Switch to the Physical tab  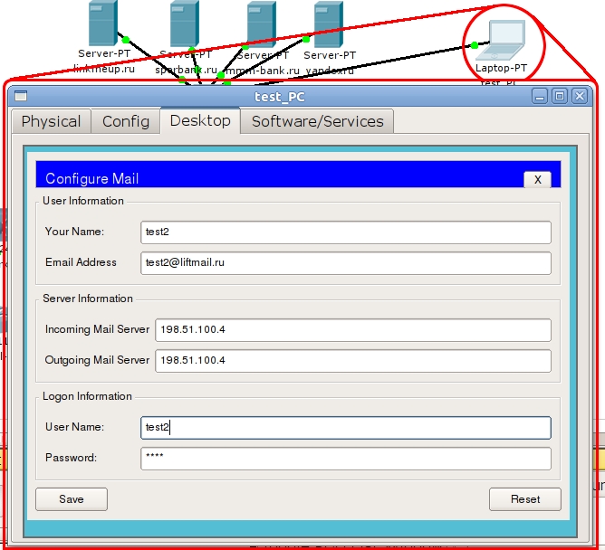coord(51,121)
